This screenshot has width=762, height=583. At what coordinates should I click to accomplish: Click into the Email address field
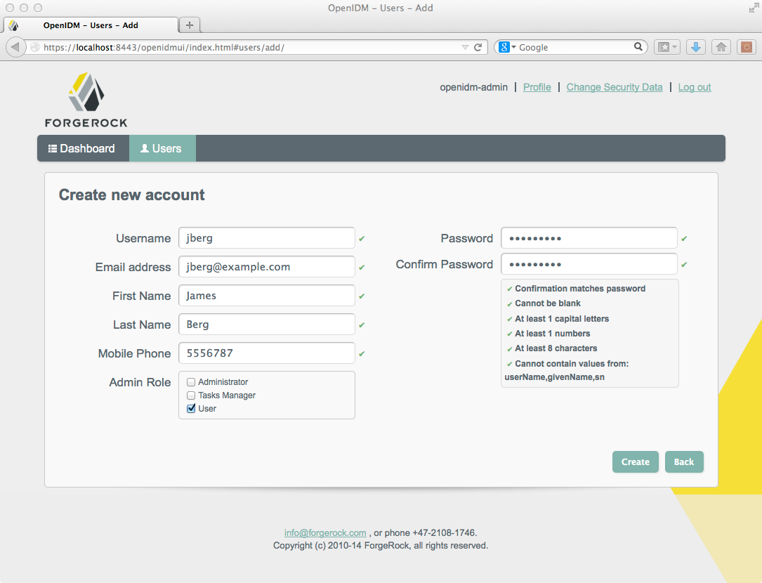tap(267, 266)
